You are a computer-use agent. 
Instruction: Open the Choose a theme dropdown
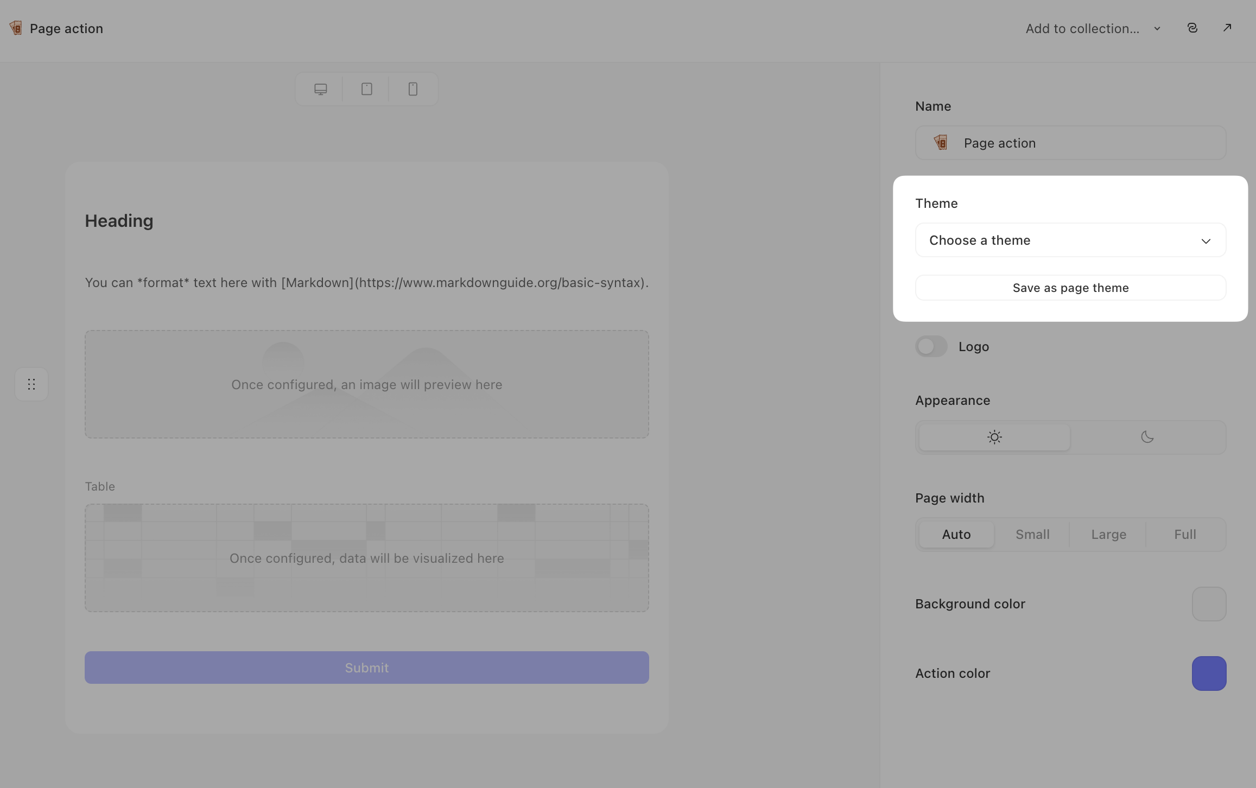coord(1070,240)
